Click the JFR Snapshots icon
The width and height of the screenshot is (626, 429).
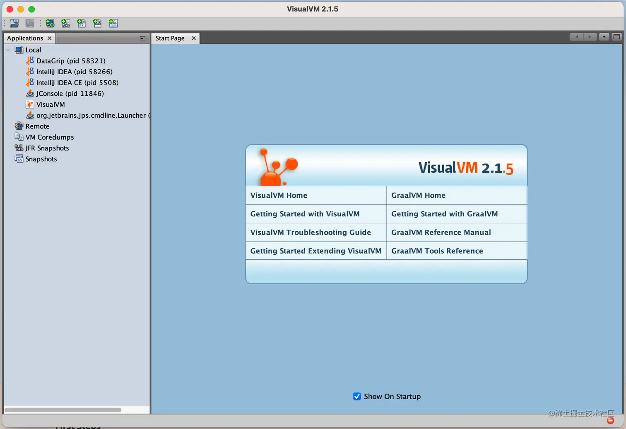point(19,148)
